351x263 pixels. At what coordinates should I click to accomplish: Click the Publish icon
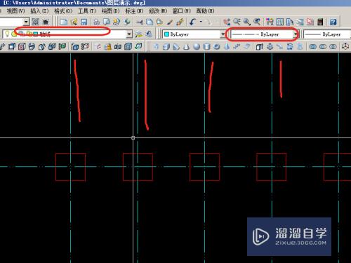pyautogui.click(x=117, y=22)
